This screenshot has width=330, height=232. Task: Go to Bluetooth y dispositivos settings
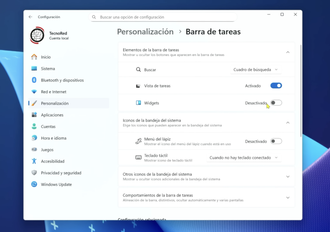[x=69, y=80]
